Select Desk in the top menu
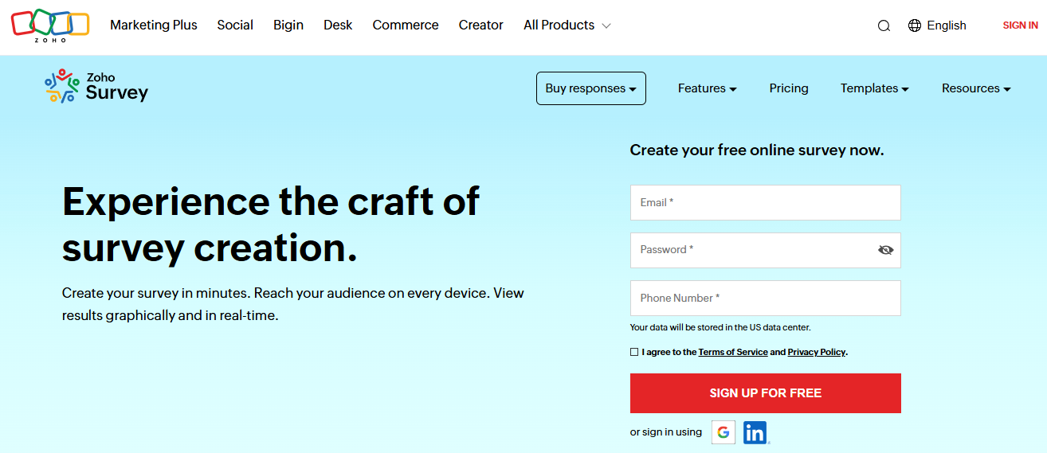Viewport: 1047px width, 453px height. click(x=338, y=25)
